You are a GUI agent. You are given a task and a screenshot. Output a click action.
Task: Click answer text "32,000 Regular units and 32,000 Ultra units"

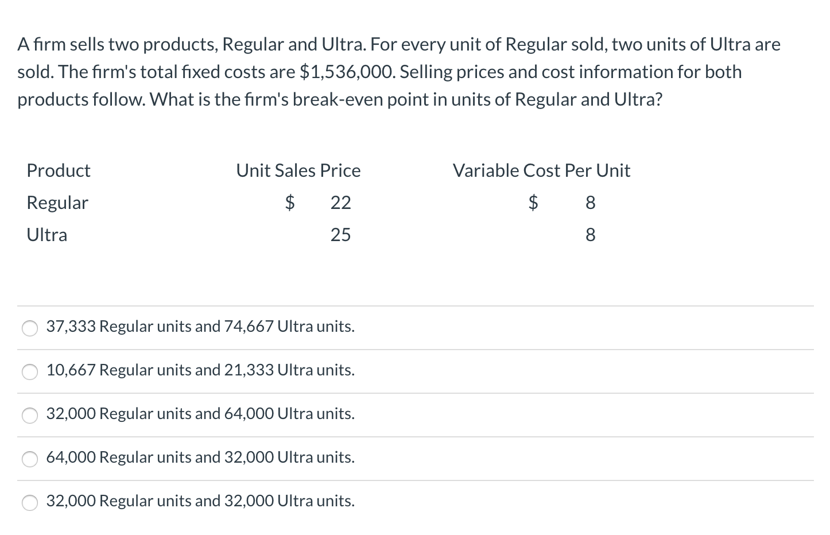200,501
